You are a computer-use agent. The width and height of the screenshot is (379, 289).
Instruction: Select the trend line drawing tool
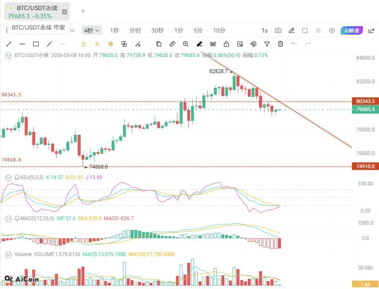[9, 44]
